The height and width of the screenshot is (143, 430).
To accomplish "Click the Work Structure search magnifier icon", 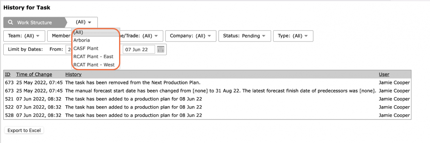I will (11, 22).
